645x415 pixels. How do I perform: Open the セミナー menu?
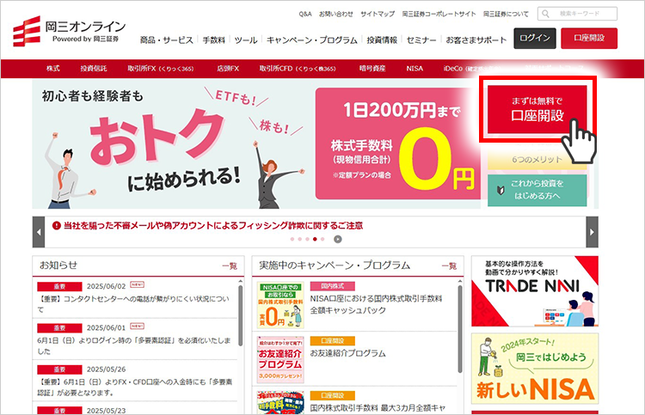pyautogui.click(x=421, y=40)
